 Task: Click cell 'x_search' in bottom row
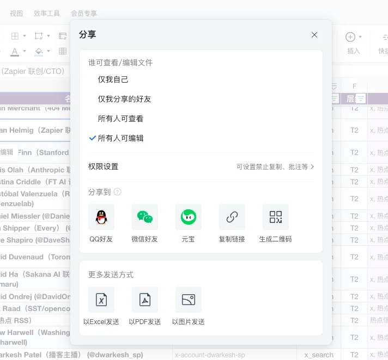(319, 355)
